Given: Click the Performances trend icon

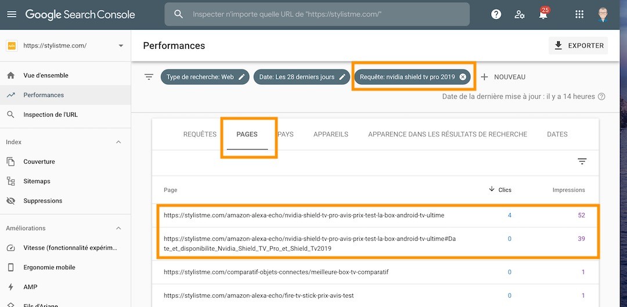Looking at the screenshot, I should click(x=11, y=95).
